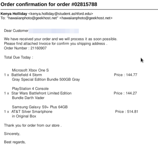Viewport: 158px width, 149px height.
Task: Click the blurred name after Dear Customer
Action: click(54, 31)
